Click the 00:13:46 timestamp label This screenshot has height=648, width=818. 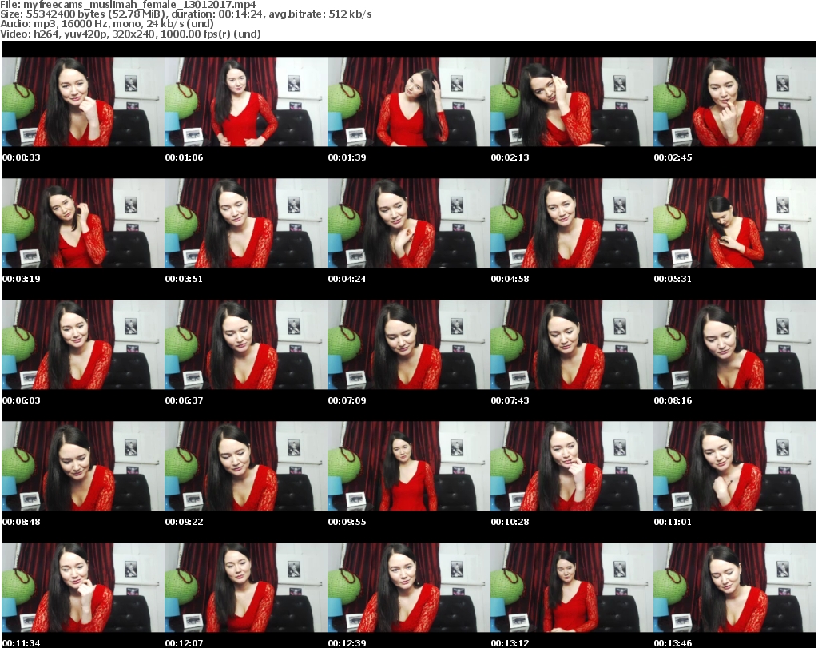(x=673, y=643)
